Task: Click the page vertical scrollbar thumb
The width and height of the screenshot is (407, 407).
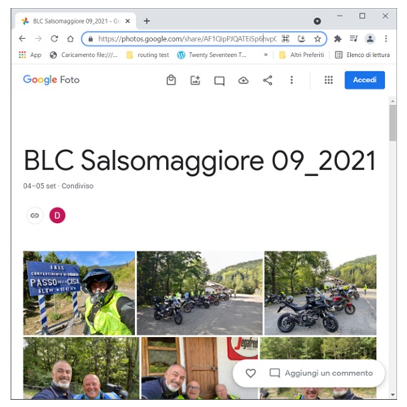Action: coord(392,123)
